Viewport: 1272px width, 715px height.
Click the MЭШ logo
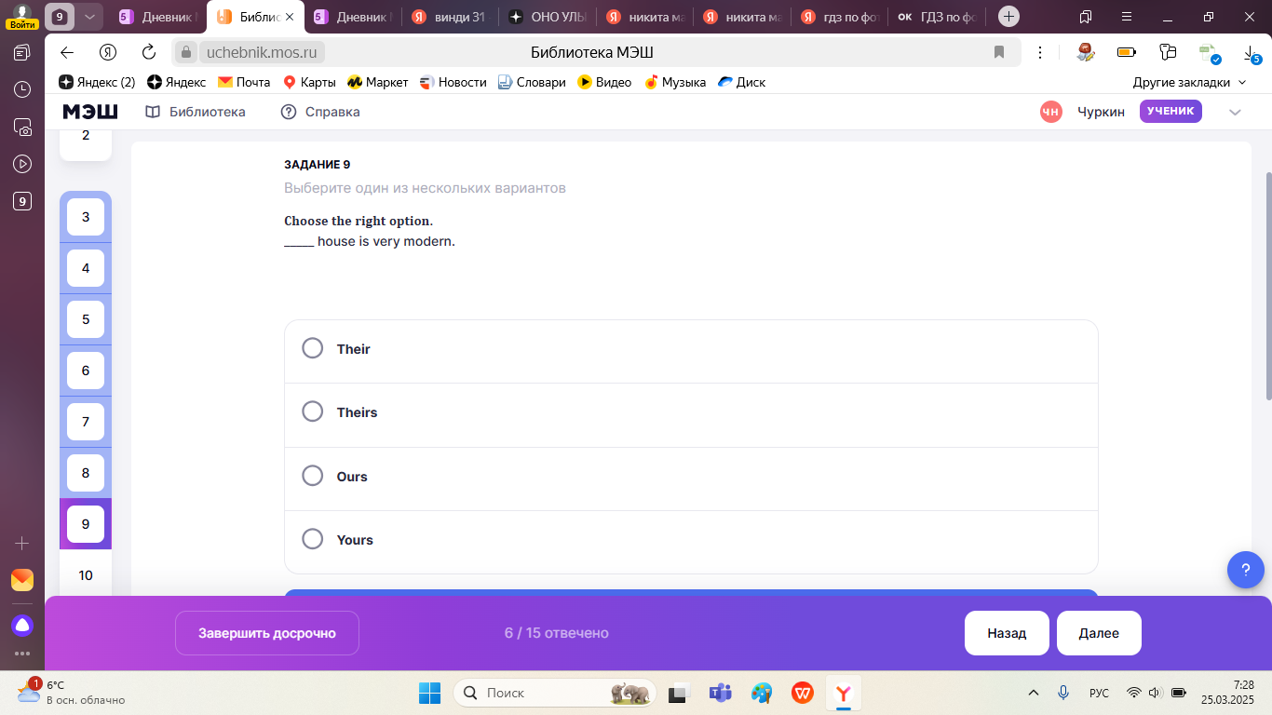90,112
